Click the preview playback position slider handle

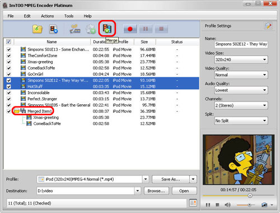click(x=250, y=196)
